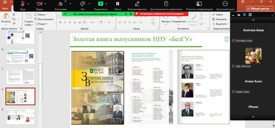Click Найти in the editing group
275x128 pixels.
pos(218,15)
